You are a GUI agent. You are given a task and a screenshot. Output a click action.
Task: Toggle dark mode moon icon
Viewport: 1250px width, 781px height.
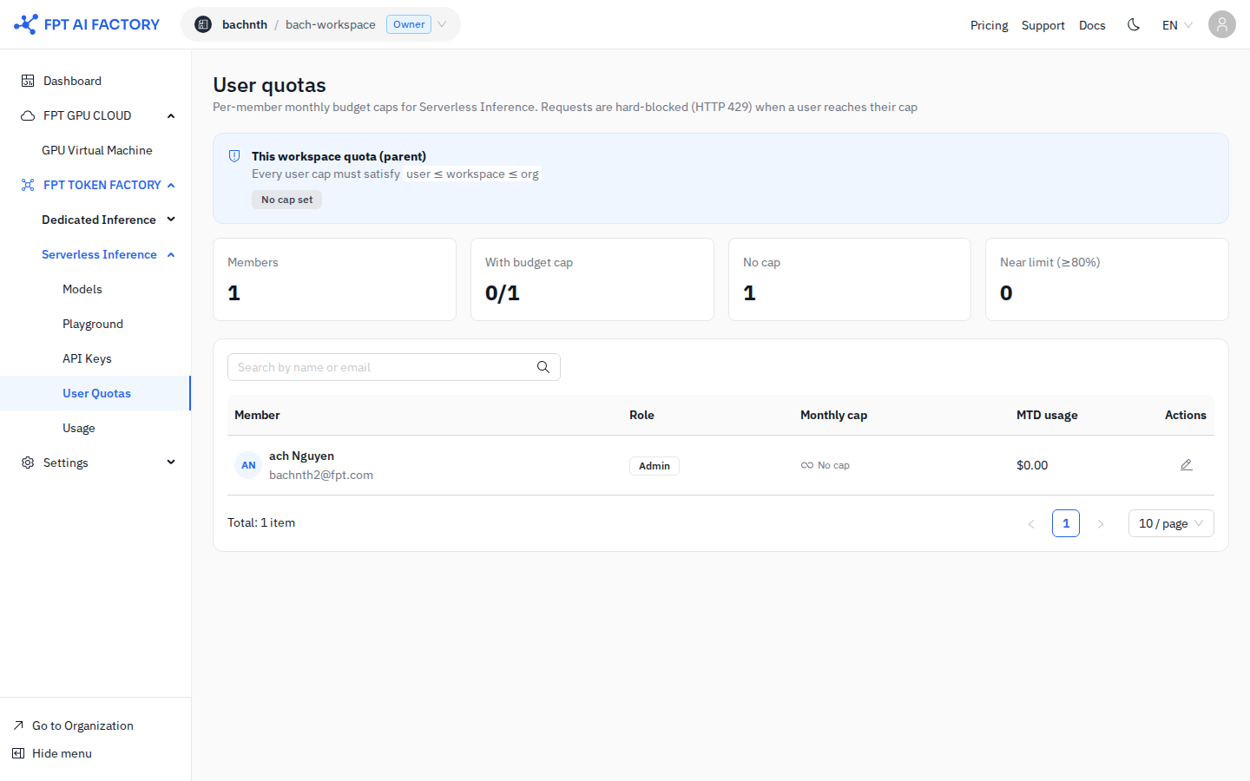[1134, 24]
